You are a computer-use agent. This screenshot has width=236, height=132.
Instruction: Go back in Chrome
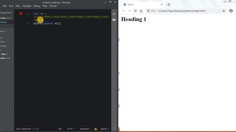pyautogui.click(x=124, y=11)
